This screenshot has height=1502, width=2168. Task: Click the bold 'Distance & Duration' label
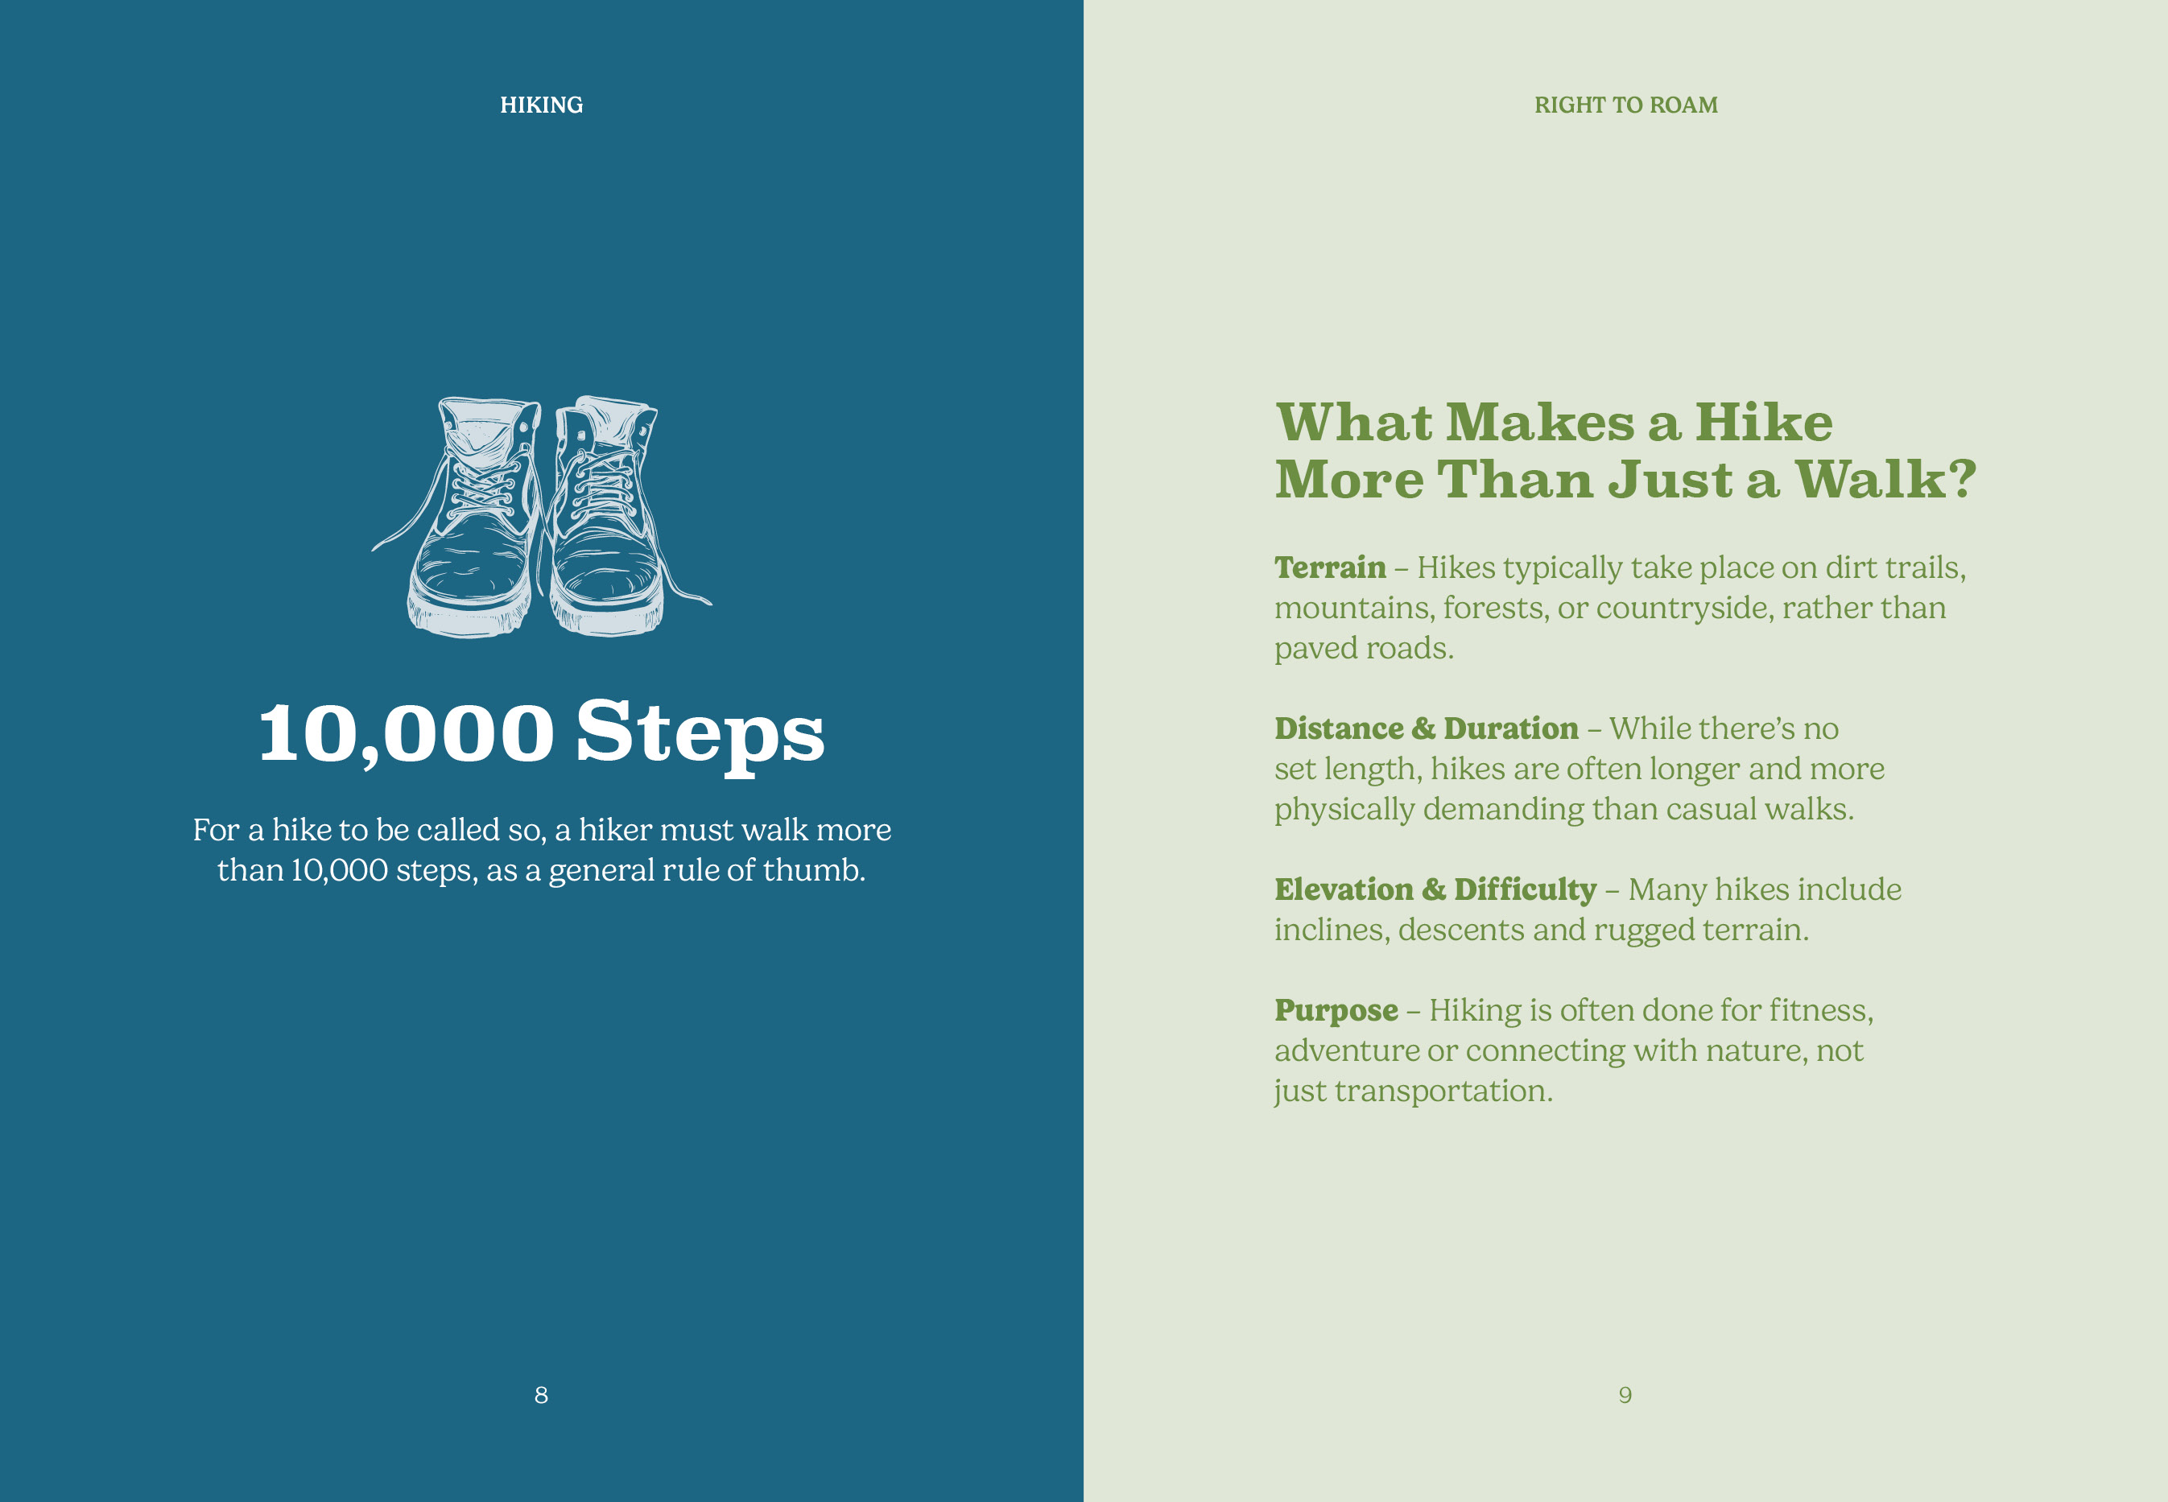coord(1426,728)
